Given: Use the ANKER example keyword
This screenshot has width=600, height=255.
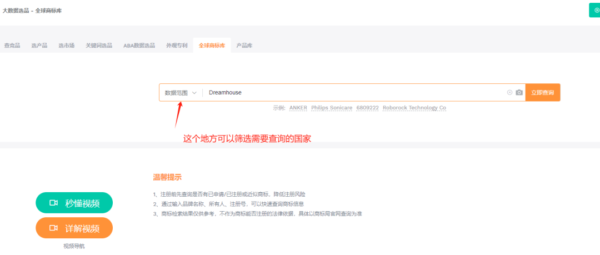Looking at the screenshot, I should pos(298,108).
